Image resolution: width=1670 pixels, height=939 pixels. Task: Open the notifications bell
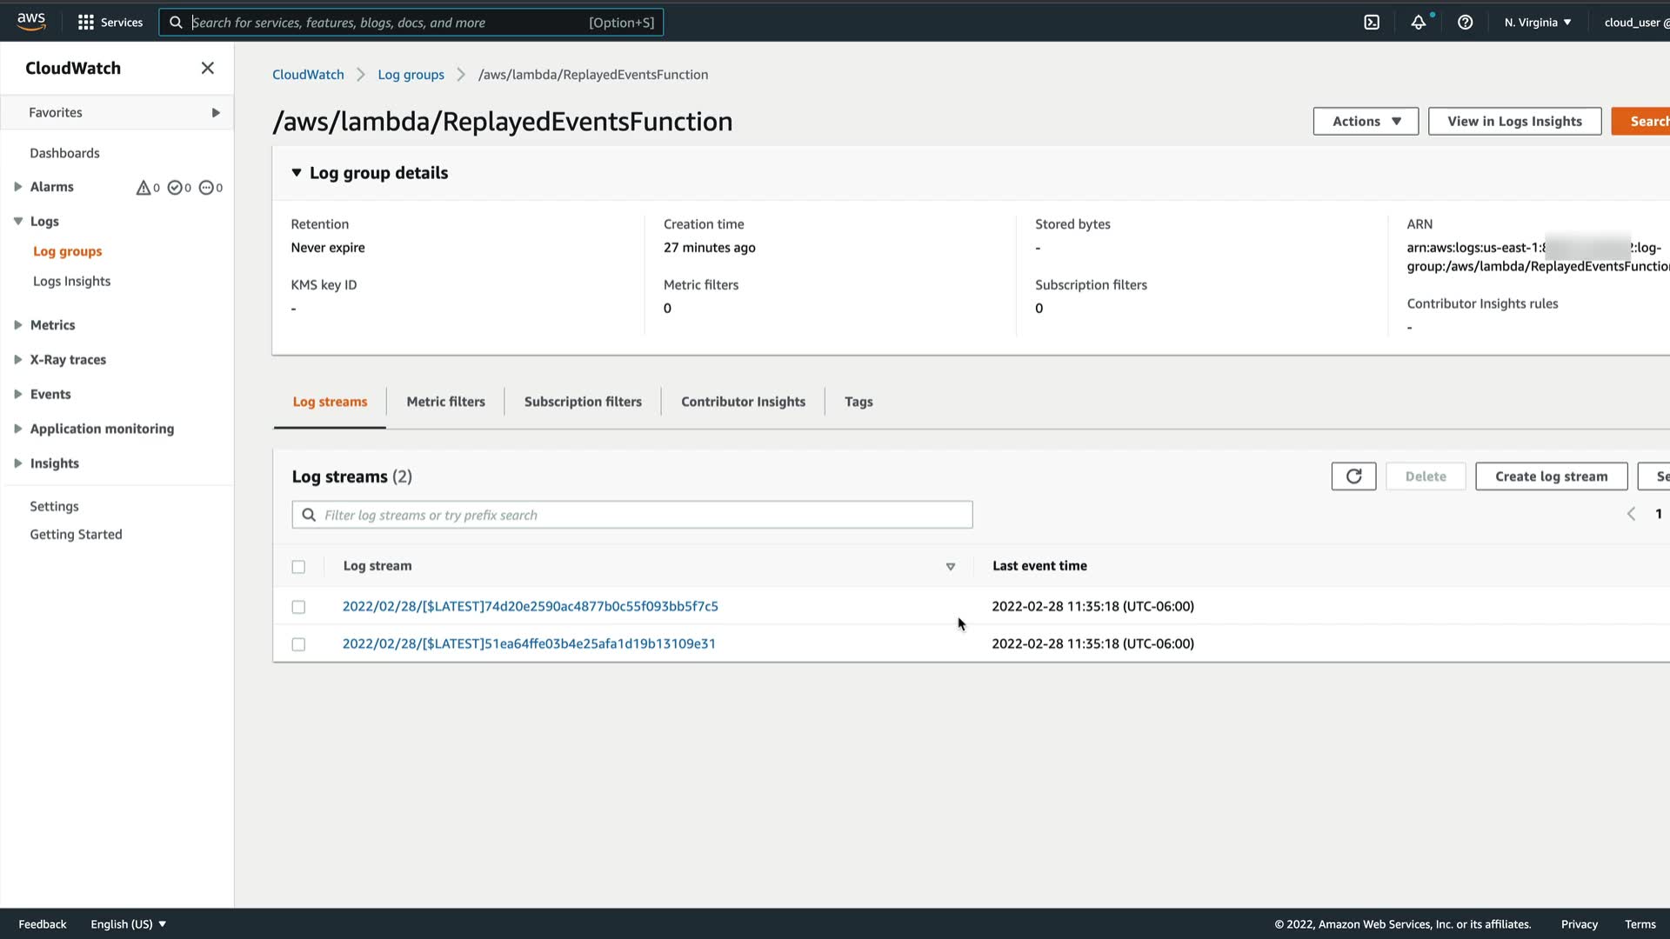click(x=1419, y=23)
